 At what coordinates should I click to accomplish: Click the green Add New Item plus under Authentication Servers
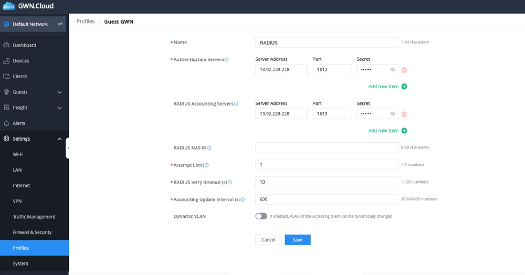coord(404,87)
